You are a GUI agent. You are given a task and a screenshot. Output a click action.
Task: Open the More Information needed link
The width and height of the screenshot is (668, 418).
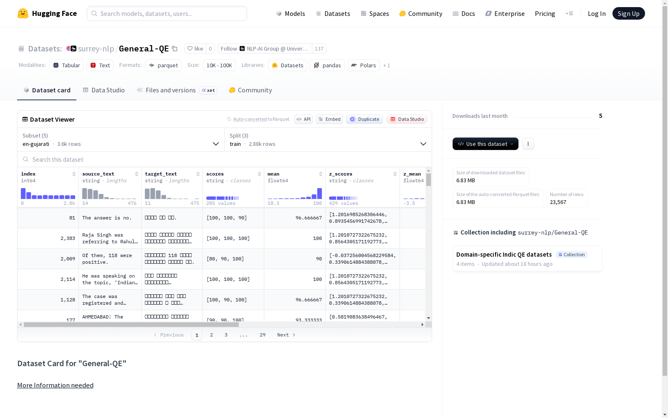pyautogui.click(x=55, y=385)
